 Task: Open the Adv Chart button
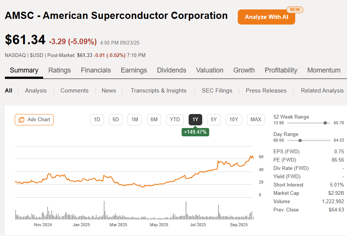click(x=34, y=120)
